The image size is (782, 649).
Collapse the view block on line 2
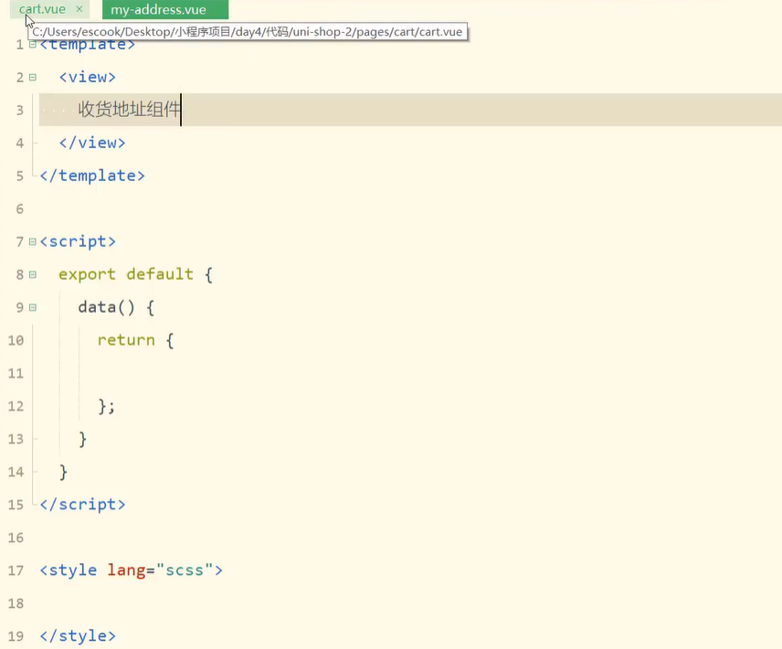pos(32,78)
